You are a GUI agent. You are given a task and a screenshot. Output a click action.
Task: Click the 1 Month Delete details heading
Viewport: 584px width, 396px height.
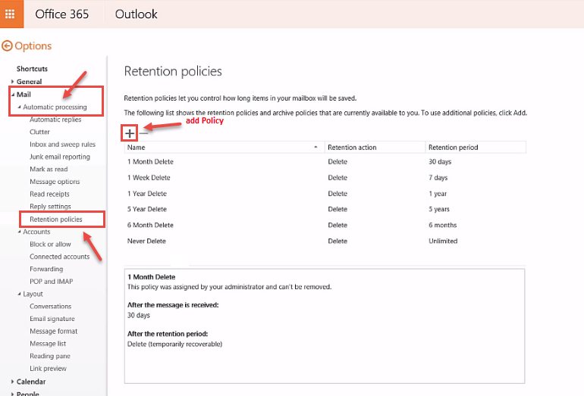(x=151, y=277)
